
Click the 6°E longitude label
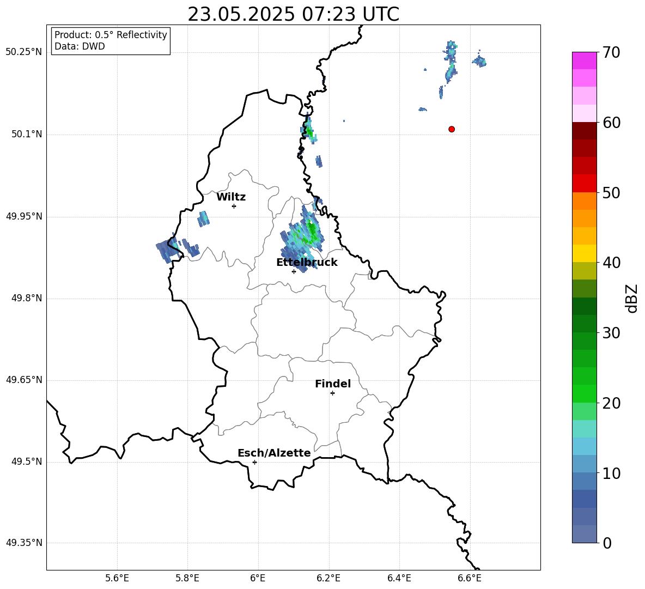click(258, 578)
